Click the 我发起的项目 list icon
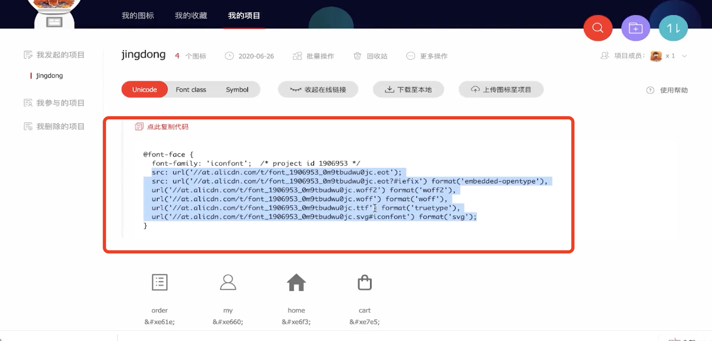 29,55
